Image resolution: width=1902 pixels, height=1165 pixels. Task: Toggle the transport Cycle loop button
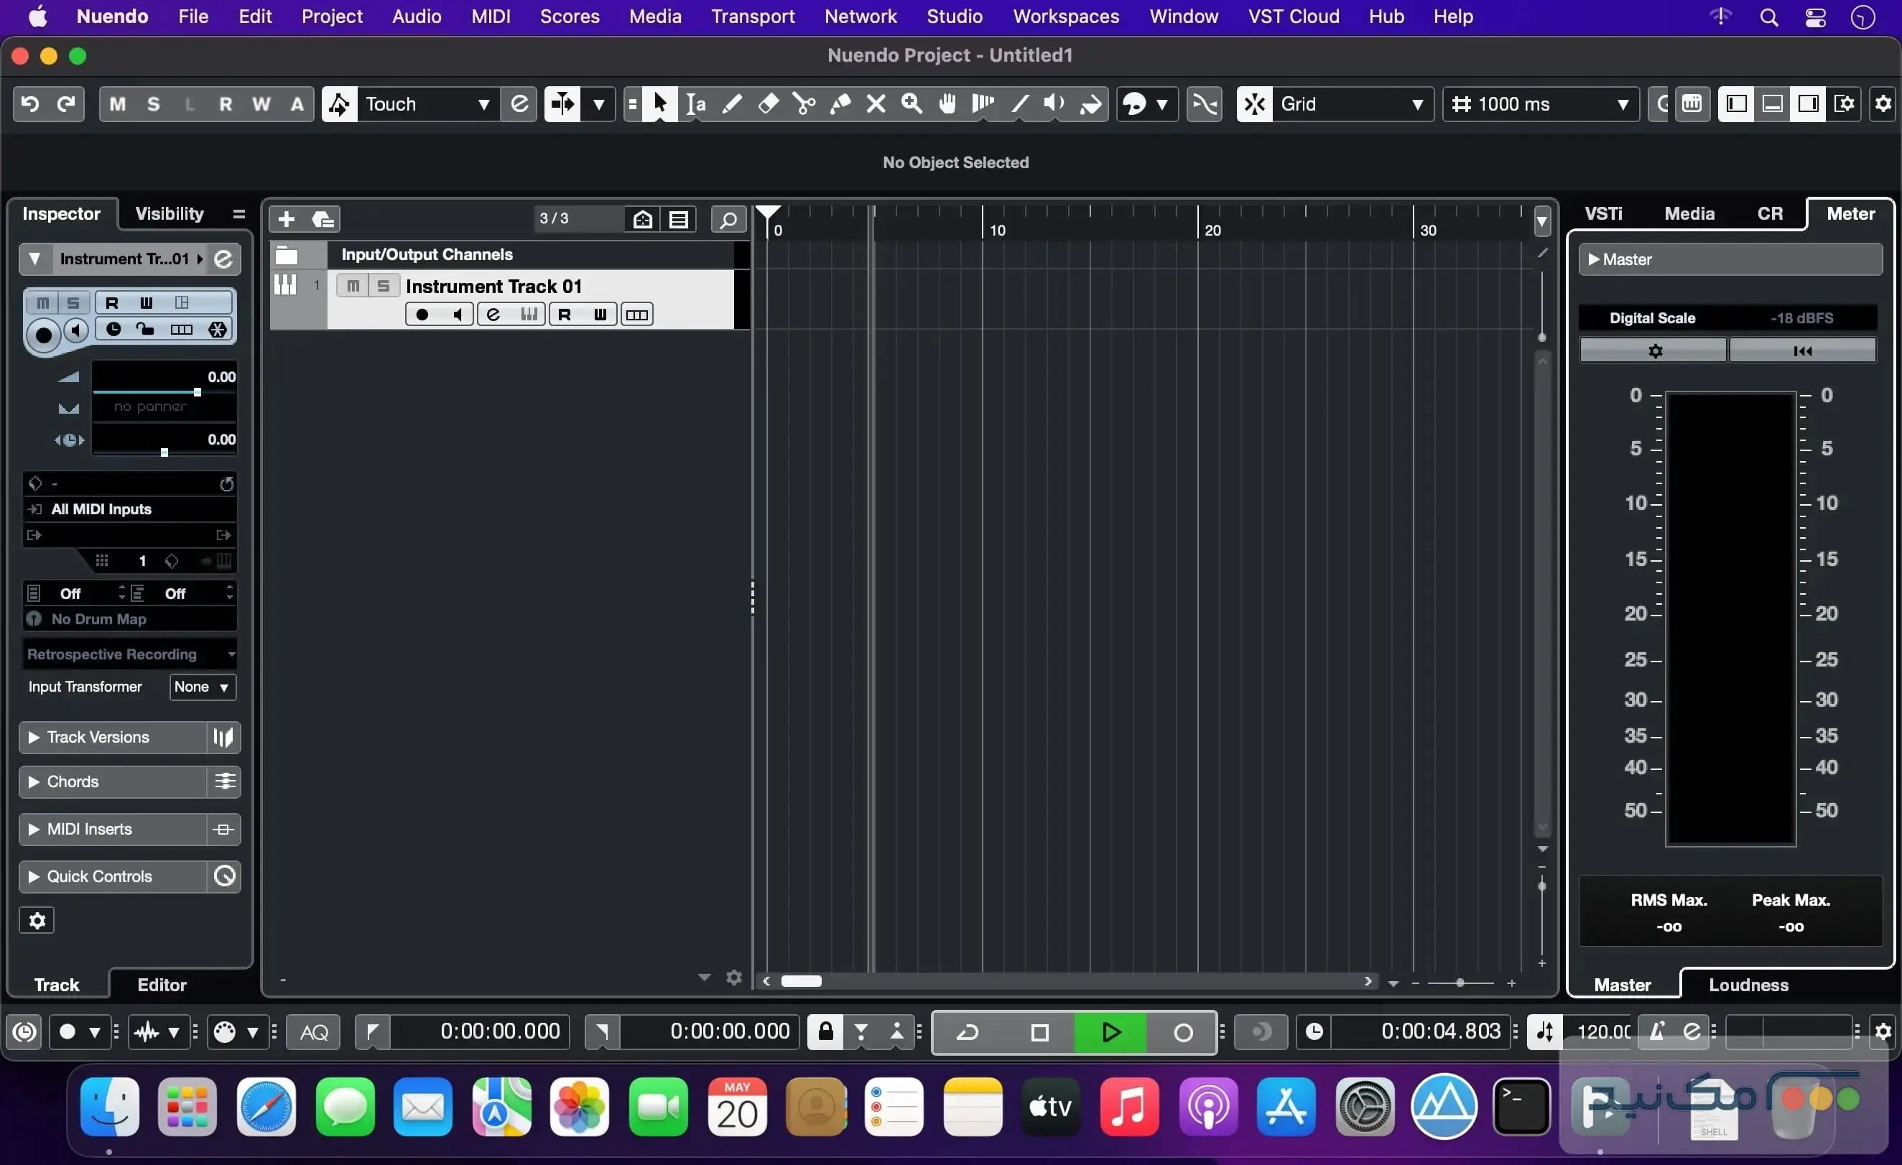tap(968, 1032)
